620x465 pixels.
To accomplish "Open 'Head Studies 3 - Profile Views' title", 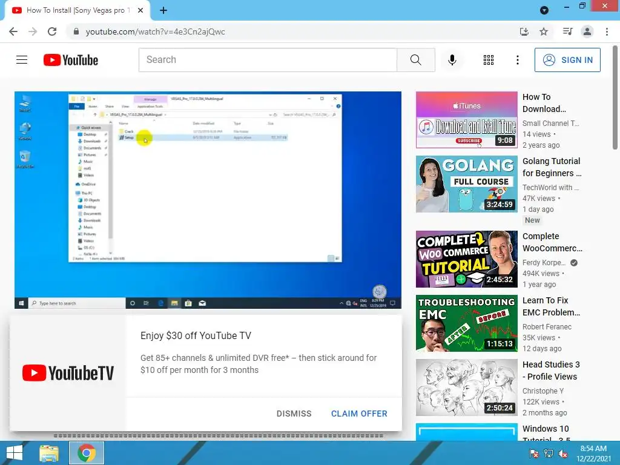I will (x=551, y=370).
